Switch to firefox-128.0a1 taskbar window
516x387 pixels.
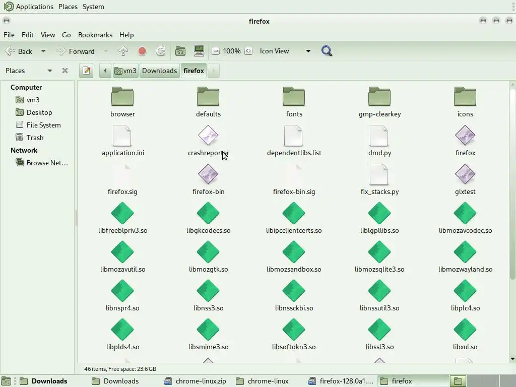341,381
